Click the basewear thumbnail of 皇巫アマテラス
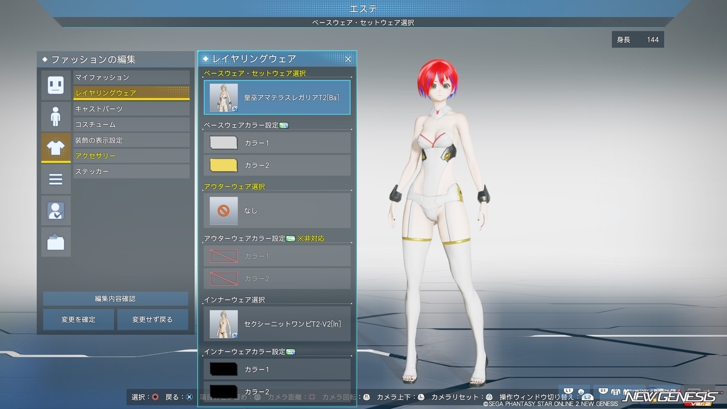This screenshot has height=409, width=727. 224,98
